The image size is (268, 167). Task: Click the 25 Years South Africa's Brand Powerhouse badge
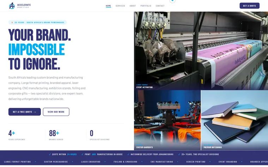point(38,22)
